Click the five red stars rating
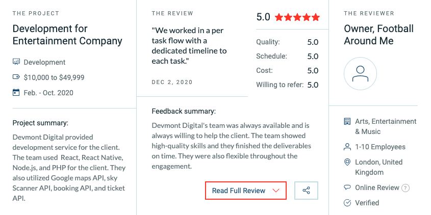Image resolution: width=431 pixels, height=215 pixels. tap(297, 17)
